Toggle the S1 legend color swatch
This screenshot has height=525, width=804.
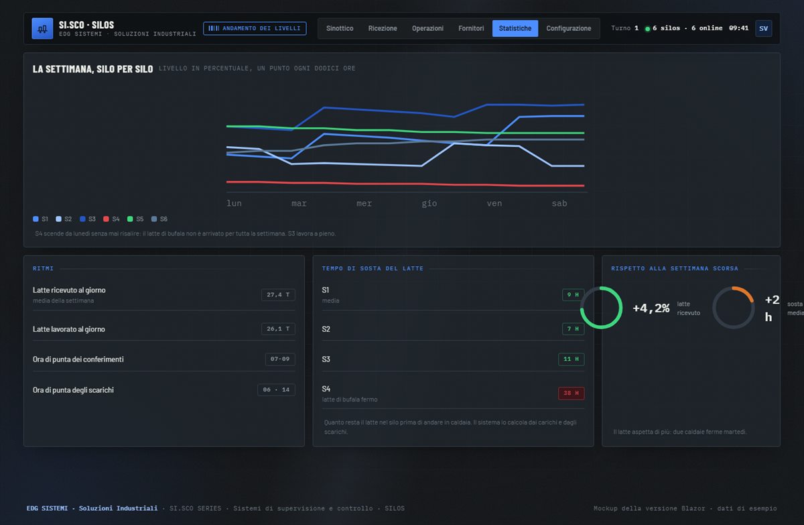(x=36, y=219)
